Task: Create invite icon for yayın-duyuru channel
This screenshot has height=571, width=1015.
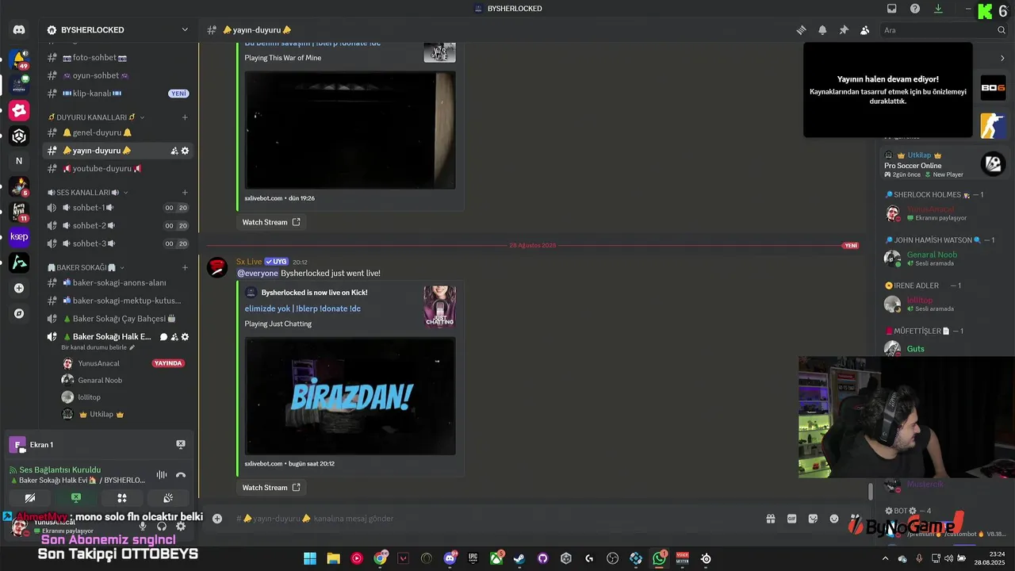Action: click(174, 151)
